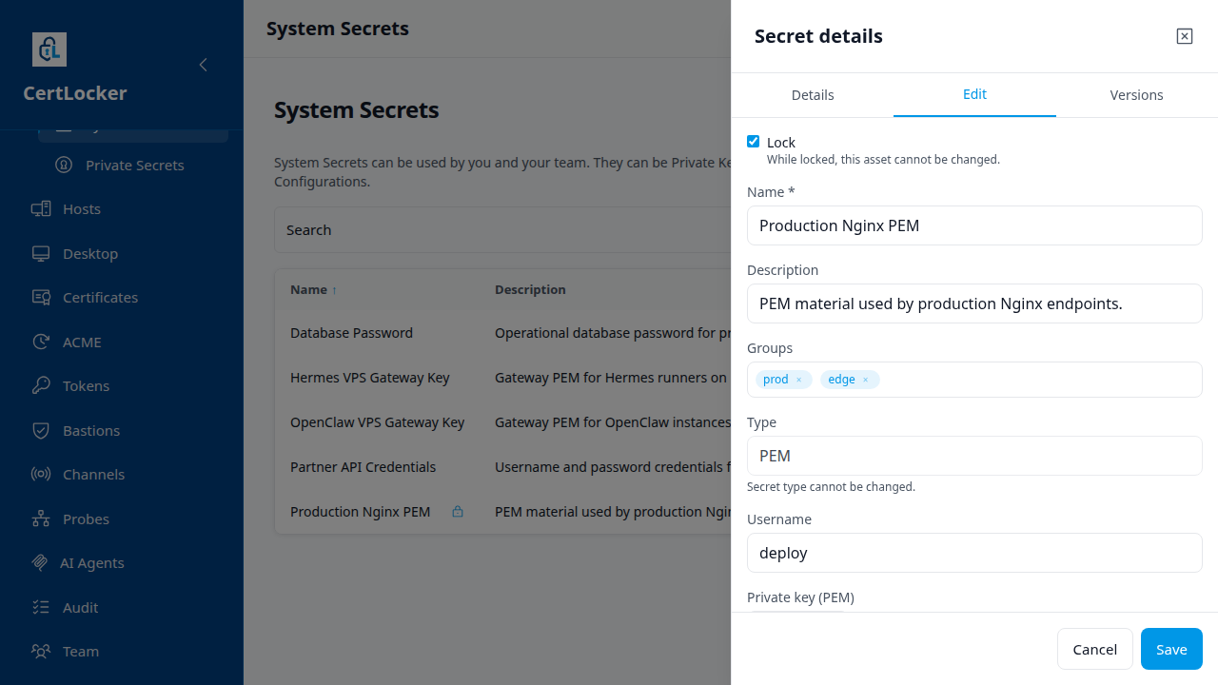This screenshot has width=1218, height=685.
Task: Click the Probes network icon
Action: coord(41,519)
